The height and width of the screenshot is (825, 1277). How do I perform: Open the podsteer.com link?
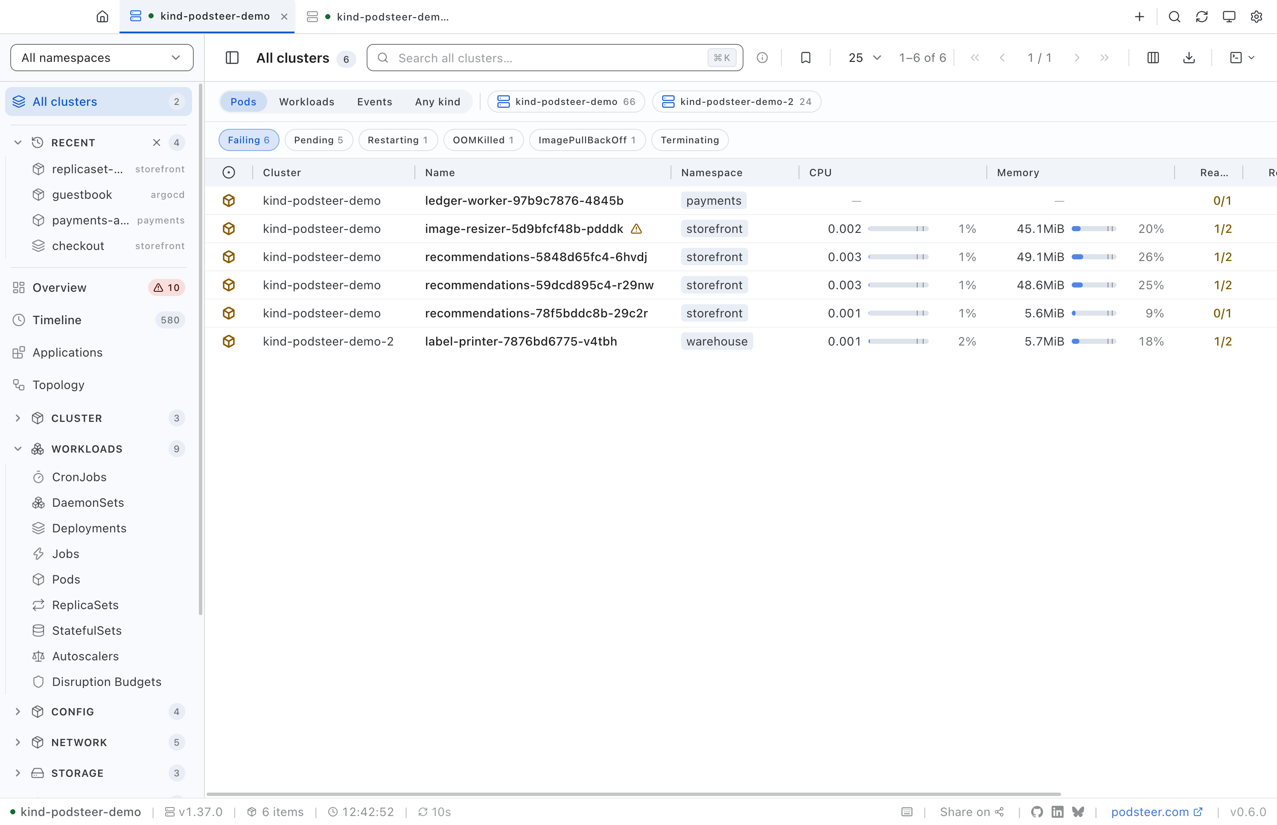1156,812
